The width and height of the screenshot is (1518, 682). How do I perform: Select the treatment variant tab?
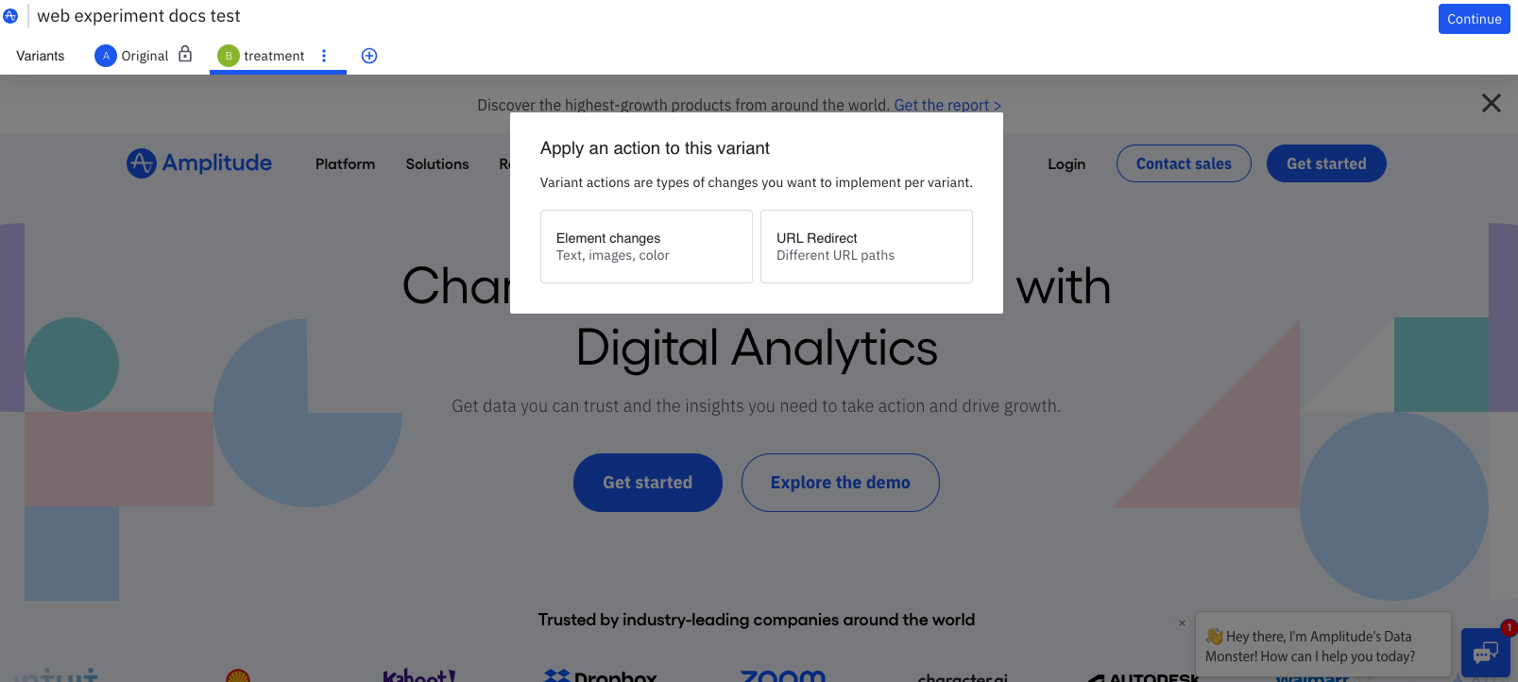274,56
